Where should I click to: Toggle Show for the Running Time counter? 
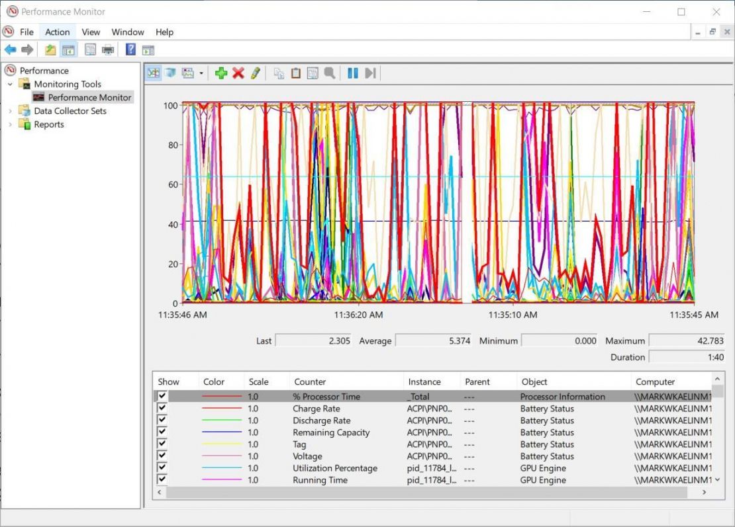[162, 479]
